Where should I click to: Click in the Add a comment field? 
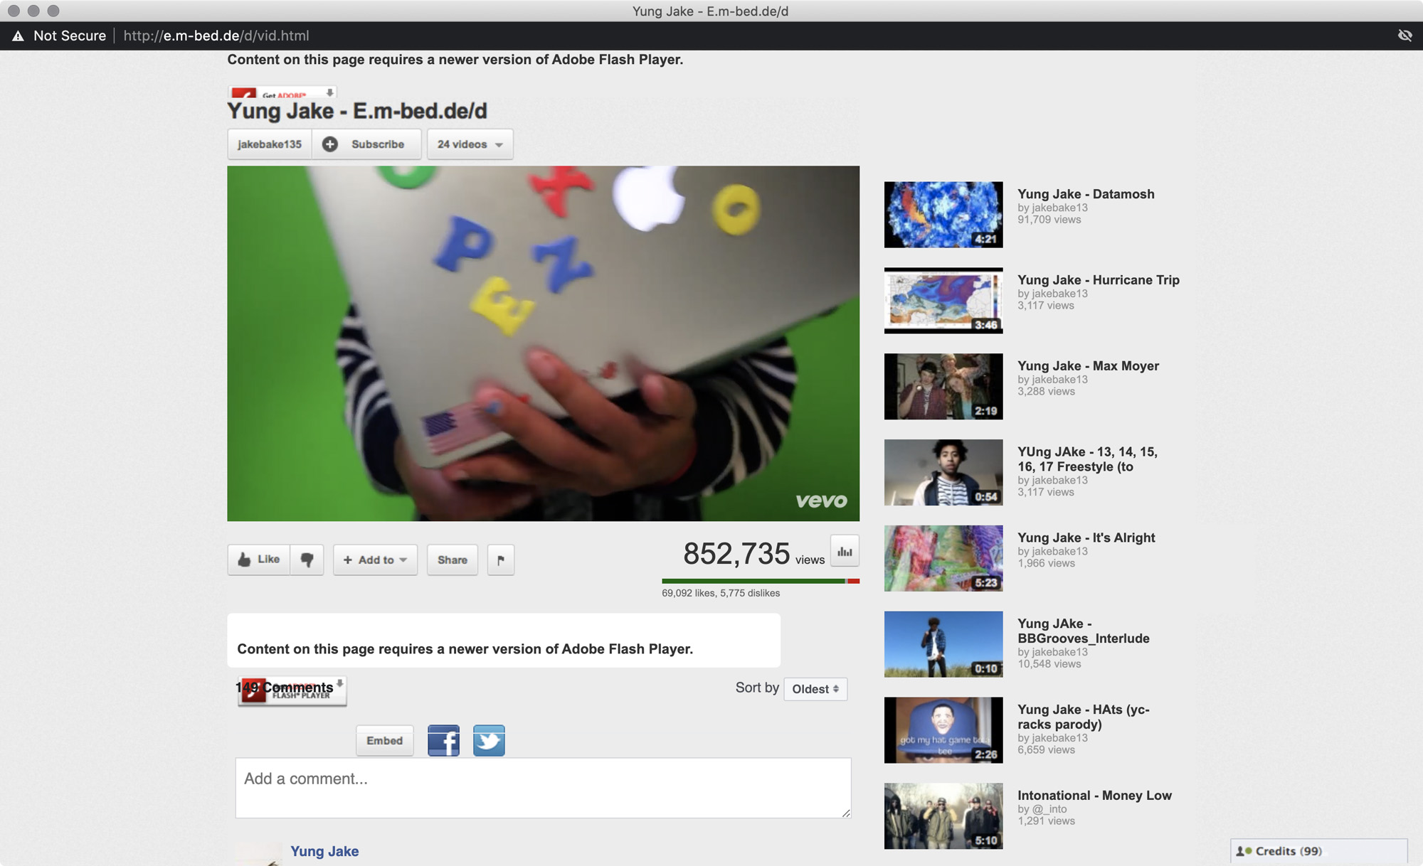(543, 787)
